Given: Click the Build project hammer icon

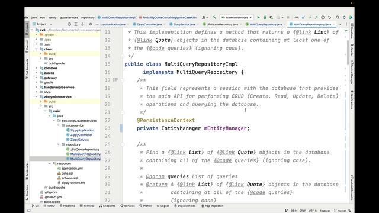Looking at the screenshot, I should [214, 17].
